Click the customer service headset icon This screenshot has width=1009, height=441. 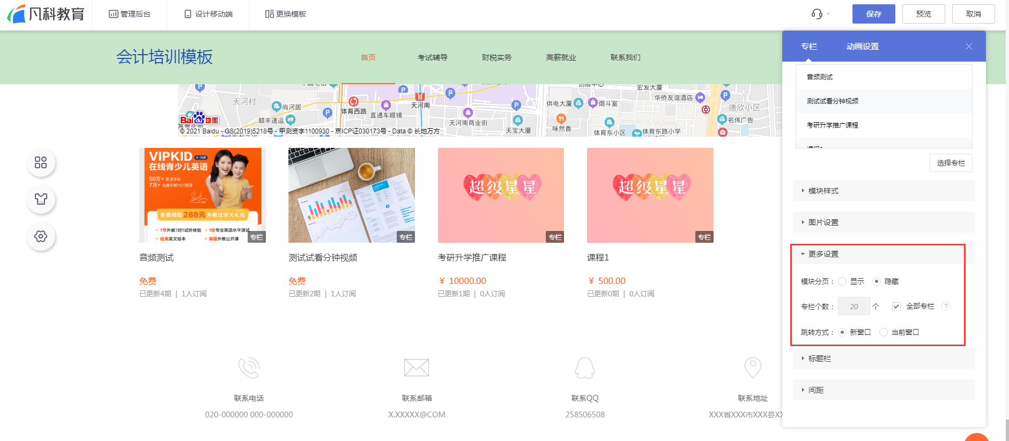[817, 14]
